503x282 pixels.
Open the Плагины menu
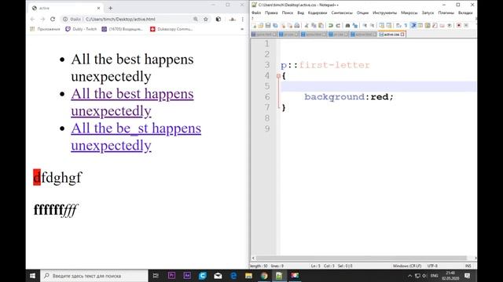(x=446, y=13)
